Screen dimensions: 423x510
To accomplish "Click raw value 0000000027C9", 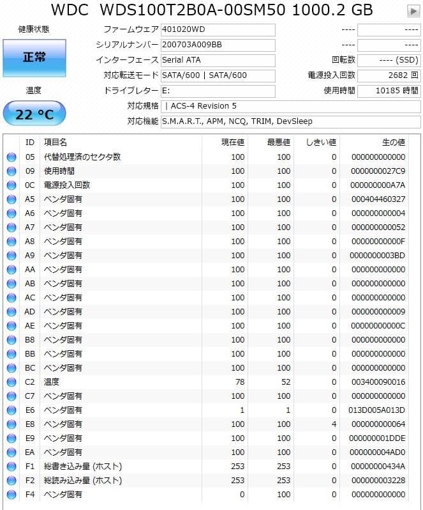I will point(378,171).
